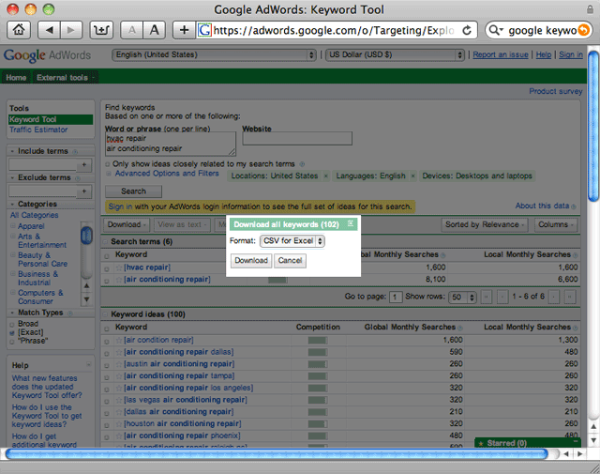Image resolution: width=600 pixels, height=474 pixels.
Task: Select checkbox for [air conditioning repair] search term
Action: click(107, 281)
